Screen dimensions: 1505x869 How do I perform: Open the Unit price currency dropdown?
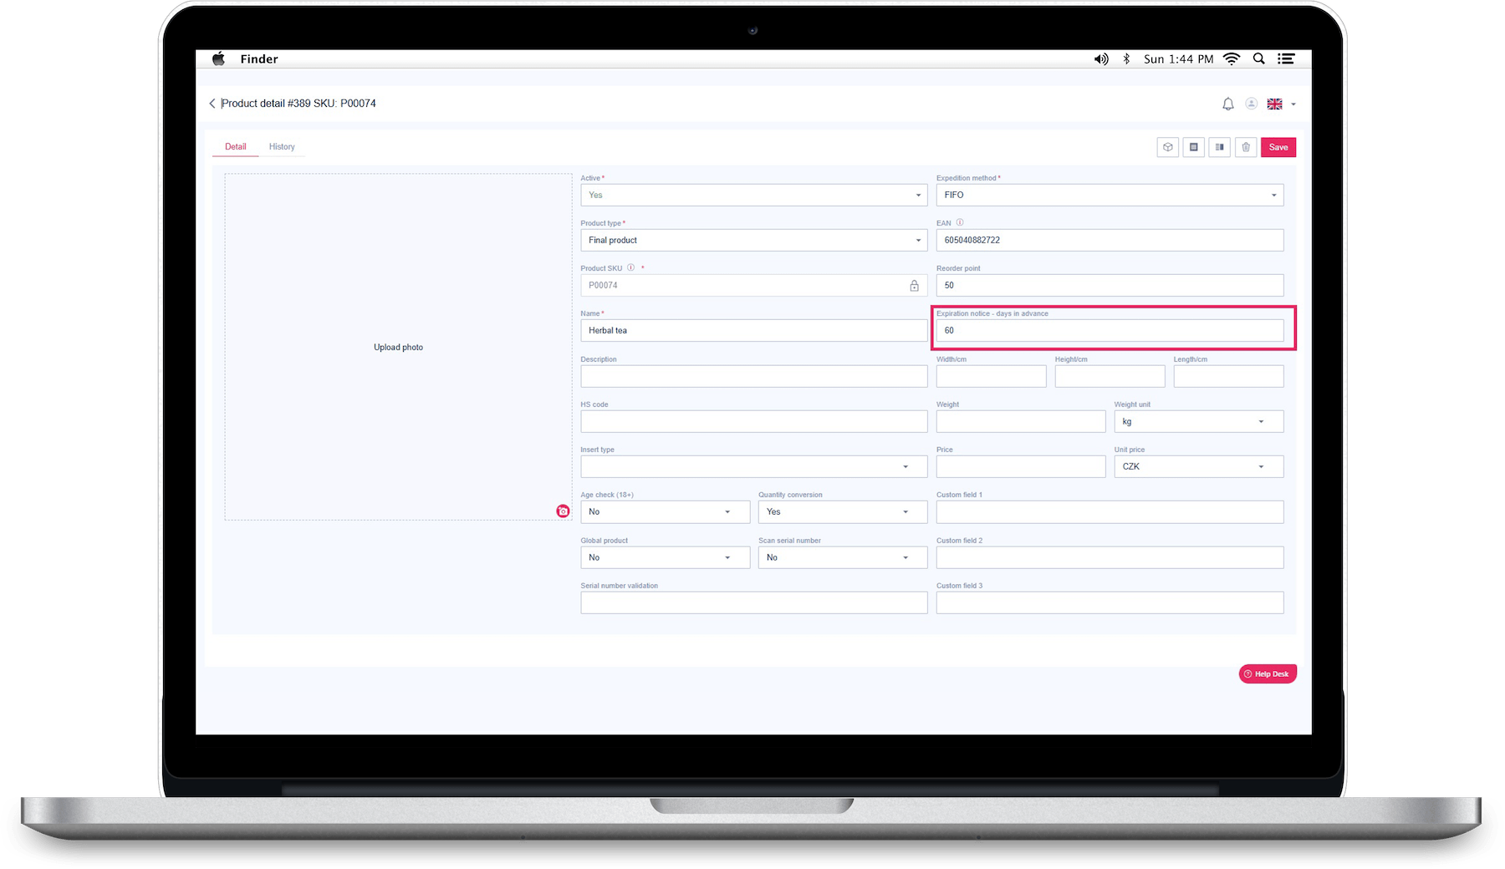[x=1198, y=467]
